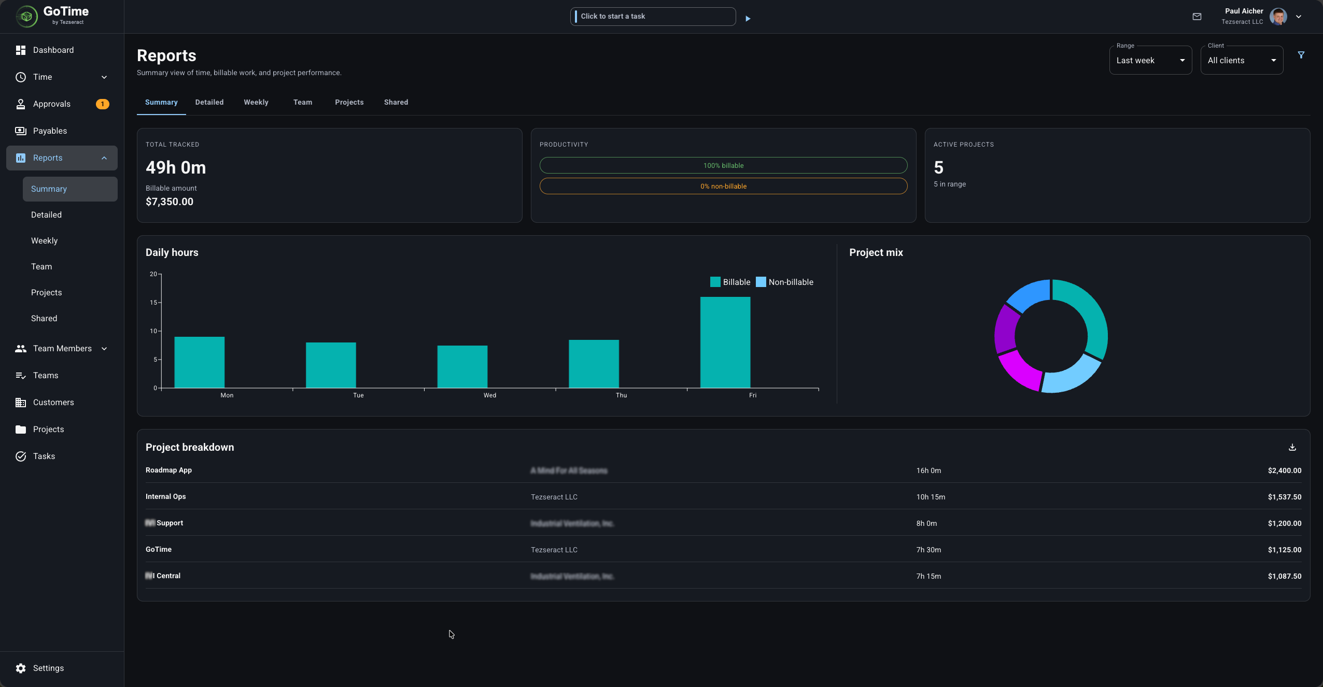
Task: Open the user account dropdown arrow
Action: point(1299,17)
